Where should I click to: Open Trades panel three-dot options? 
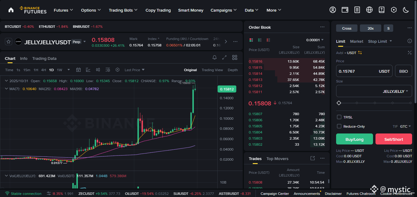coord(322,158)
